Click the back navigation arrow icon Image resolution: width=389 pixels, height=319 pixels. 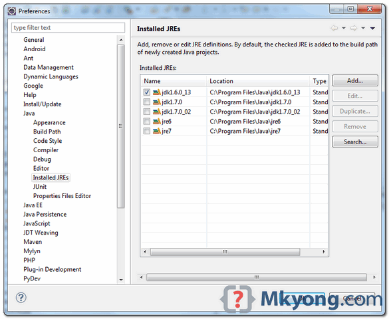[334, 29]
